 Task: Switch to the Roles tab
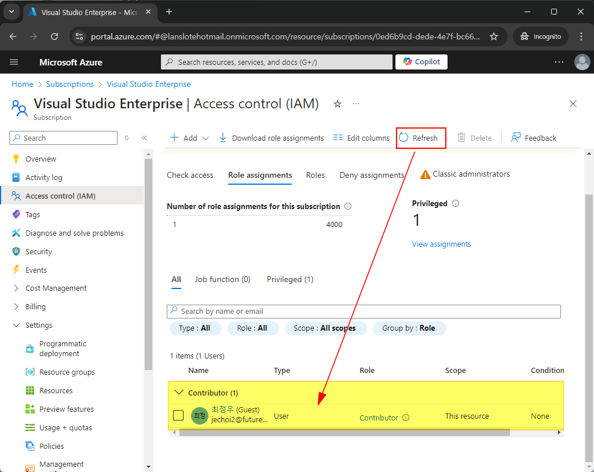point(315,175)
